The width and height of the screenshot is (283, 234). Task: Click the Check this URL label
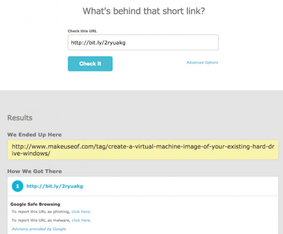pyautogui.click(x=82, y=31)
